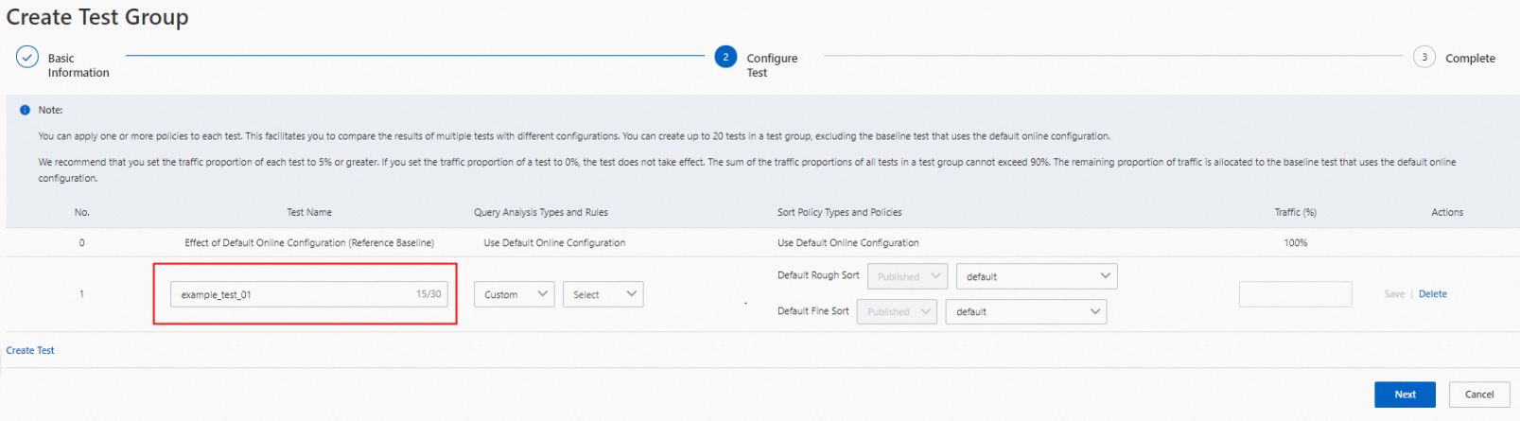1520x421 pixels.
Task: Click the Save link for test 1
Action: pos(1394,294)
